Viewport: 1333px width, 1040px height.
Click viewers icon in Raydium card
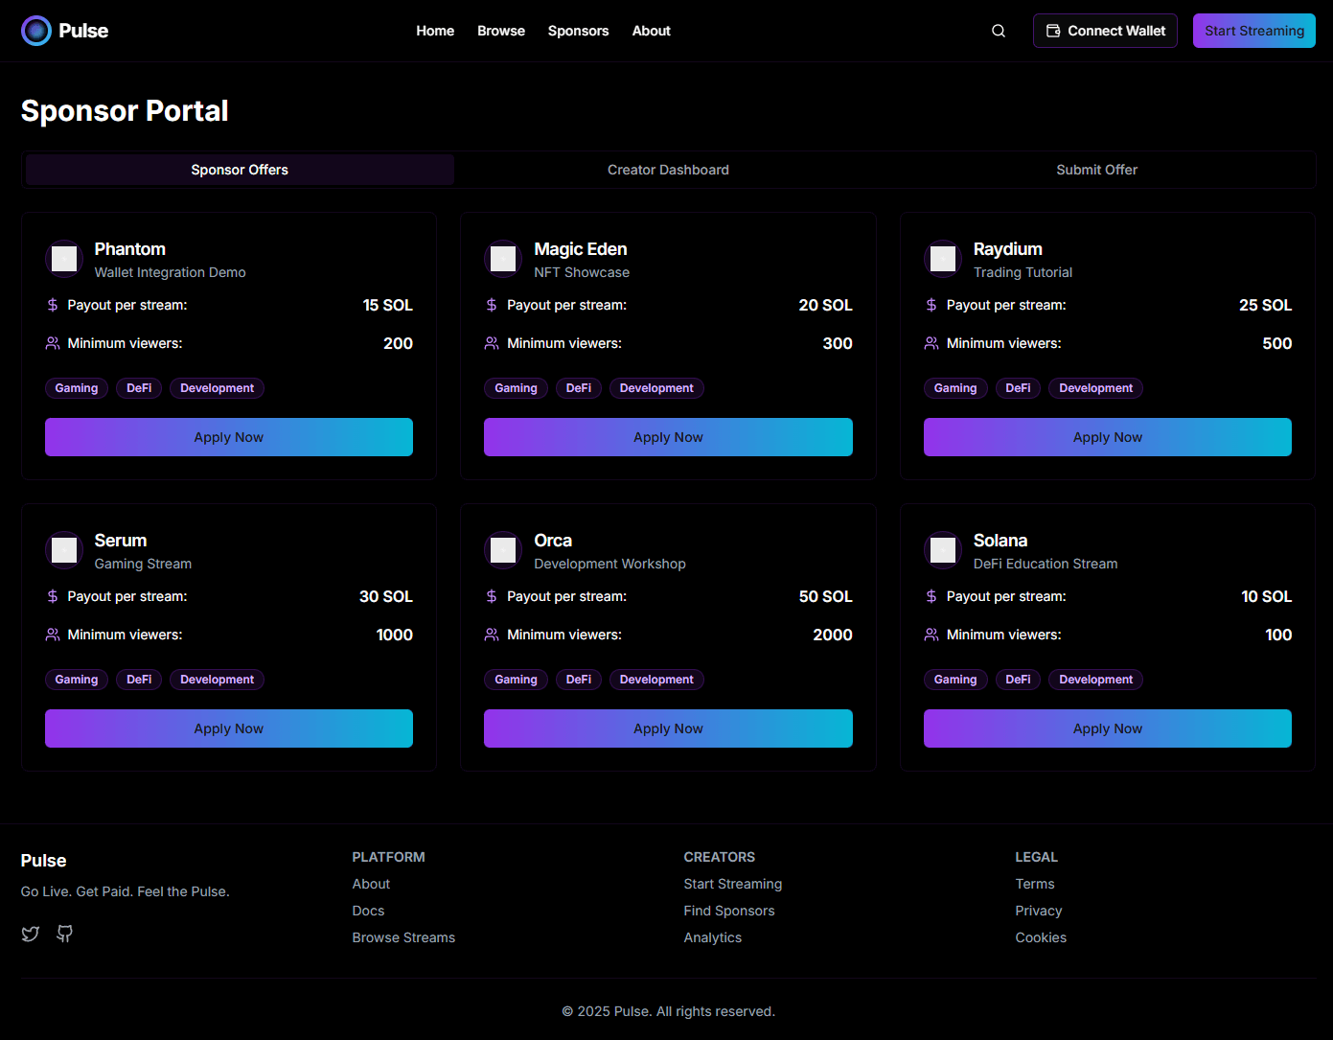coord(931,343)
